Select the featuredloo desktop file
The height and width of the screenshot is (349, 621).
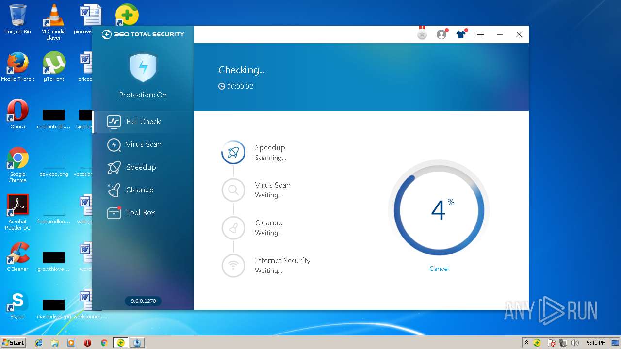tap(53, 212)
